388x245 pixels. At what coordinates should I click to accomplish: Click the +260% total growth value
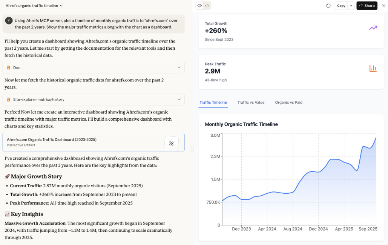pyautogui.click(x=216, y=31)
